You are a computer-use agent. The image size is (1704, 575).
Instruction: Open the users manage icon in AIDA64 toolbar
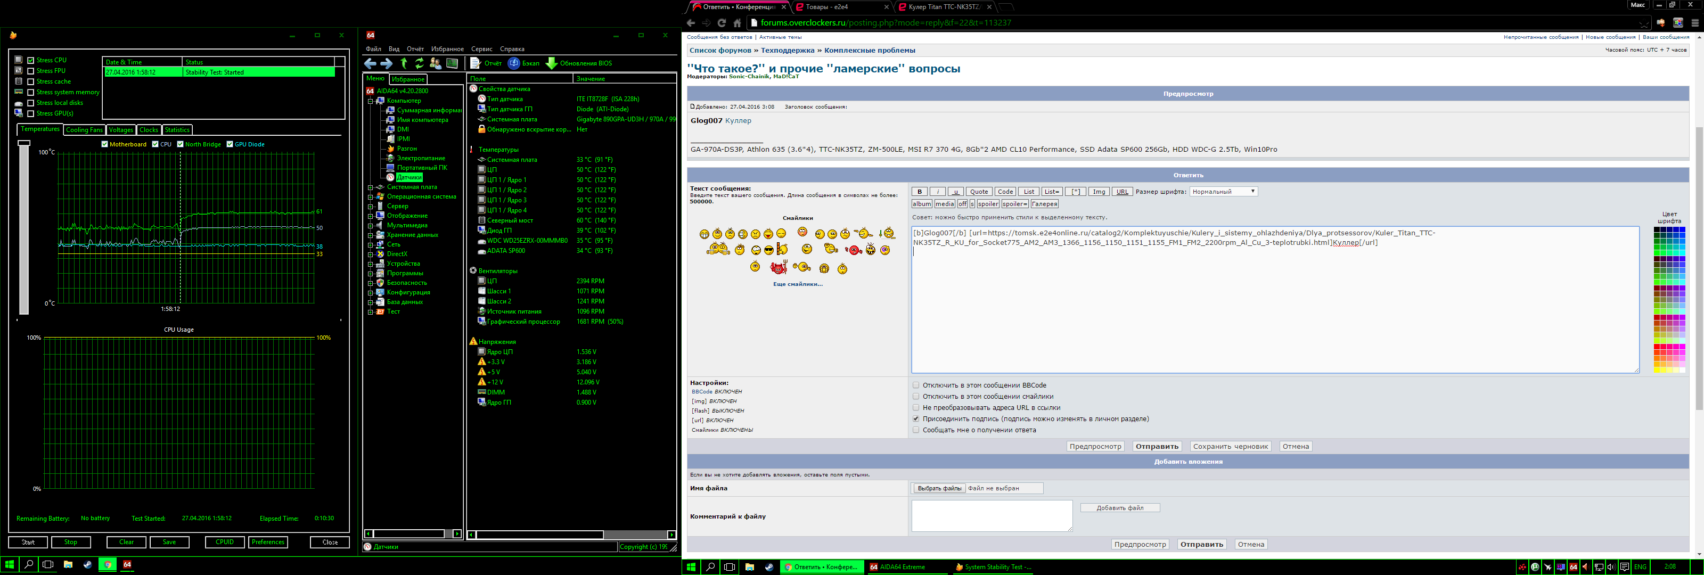[435, 63]
